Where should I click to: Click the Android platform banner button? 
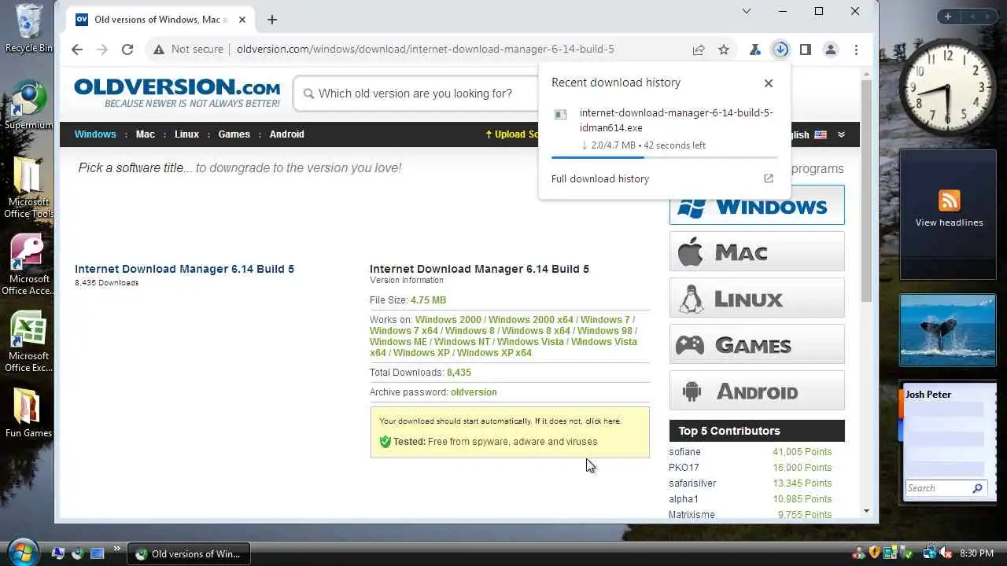(757, 391)
